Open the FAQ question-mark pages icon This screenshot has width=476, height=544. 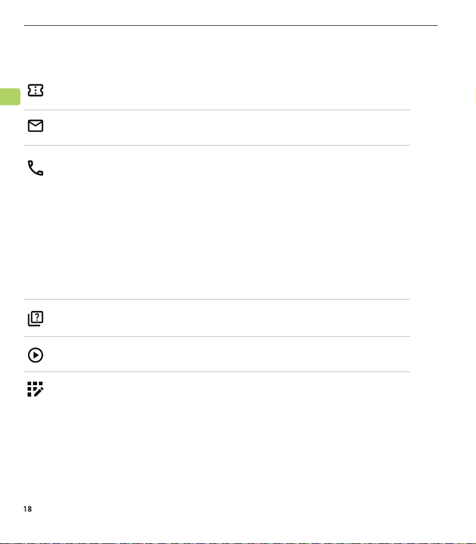click(x=35, y=319)
